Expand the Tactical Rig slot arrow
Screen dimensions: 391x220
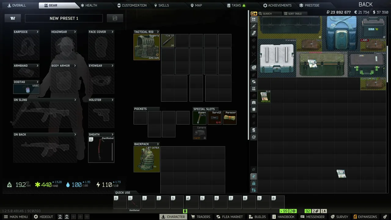[158, 32]
